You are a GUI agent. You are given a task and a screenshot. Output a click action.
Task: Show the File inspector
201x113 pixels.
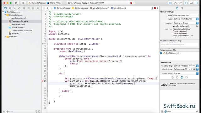pyautogui.click(x=177, y=8)
